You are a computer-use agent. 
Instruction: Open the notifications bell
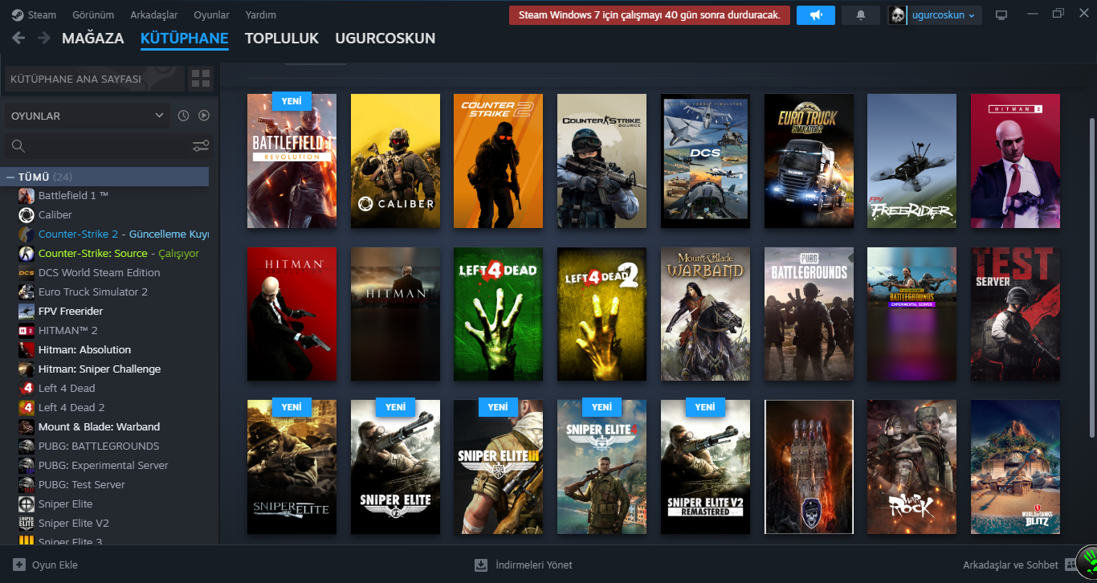coord(861,15)
